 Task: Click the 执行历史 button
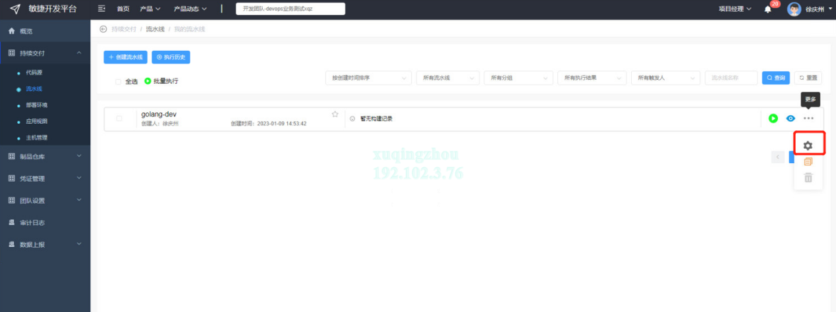pos(171,57)
